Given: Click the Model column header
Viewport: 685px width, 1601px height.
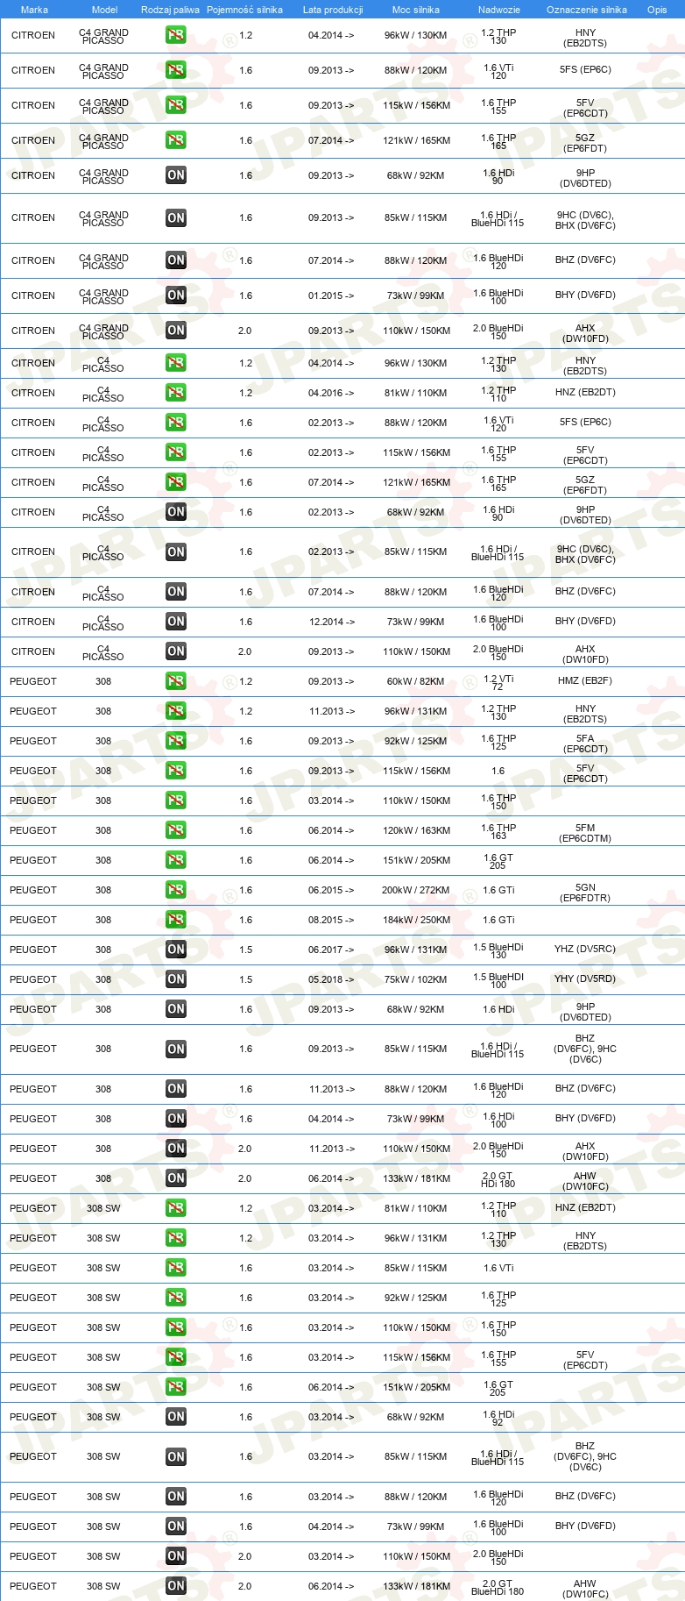Looking at the screenshot, I should (x=105, y=10).
